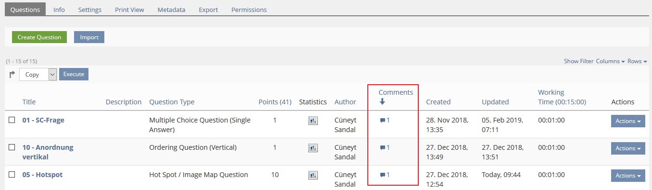Tick the checkbox for 01 - SC-Frage
652x190 pixels.
tap(12, 120)
